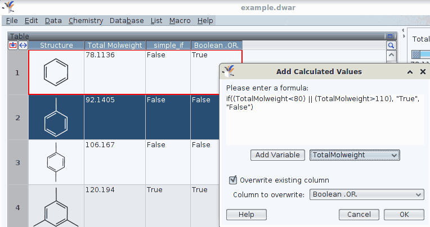Image resolution: width=430 pixels, height=227 pixels.
Task: Click the table search magnifier icon
Action: pyautogui.click(x=391, y=45)
